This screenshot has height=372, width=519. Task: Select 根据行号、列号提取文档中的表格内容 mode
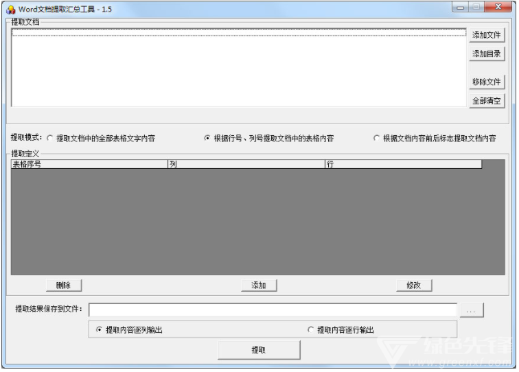pos(269,139)
